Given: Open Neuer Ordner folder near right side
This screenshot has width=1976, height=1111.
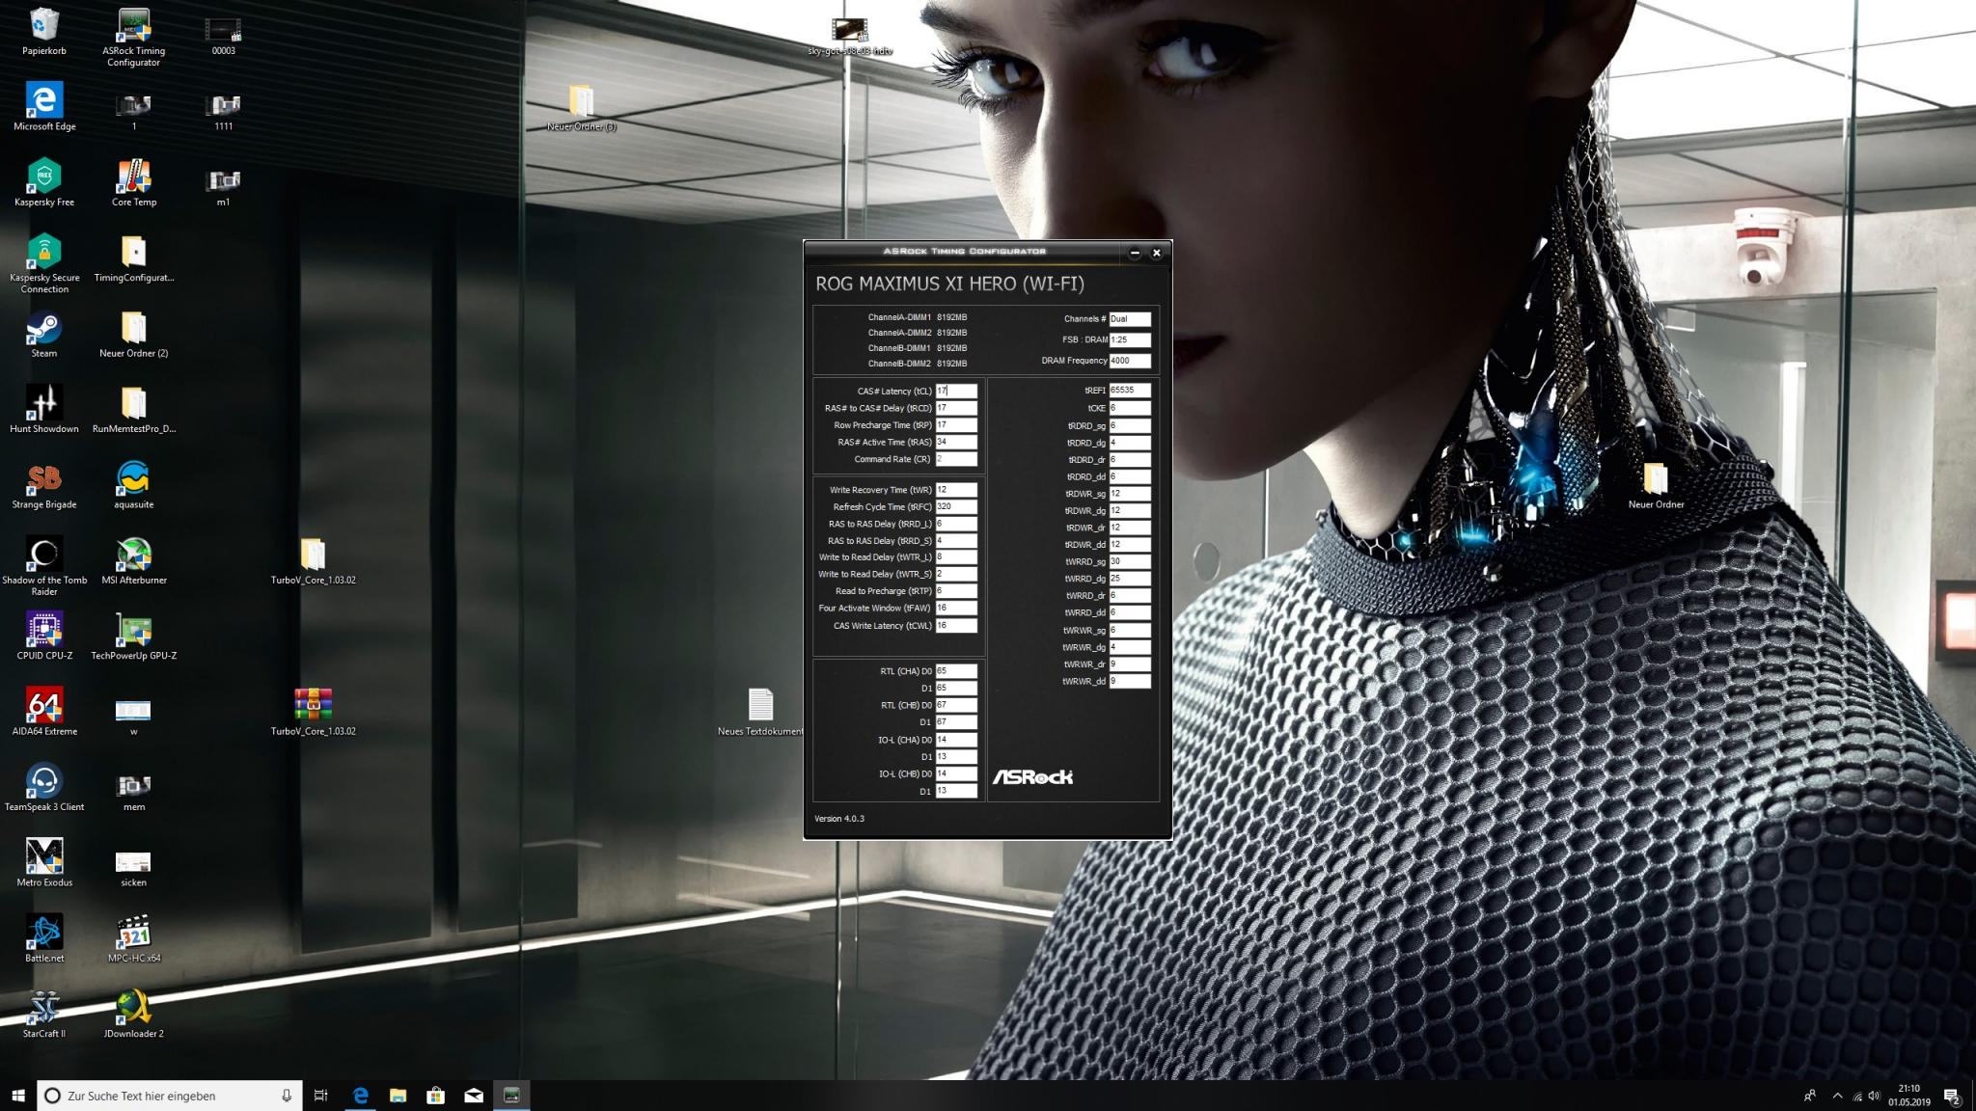Looking at the screenshot, I should point(1656,486).
